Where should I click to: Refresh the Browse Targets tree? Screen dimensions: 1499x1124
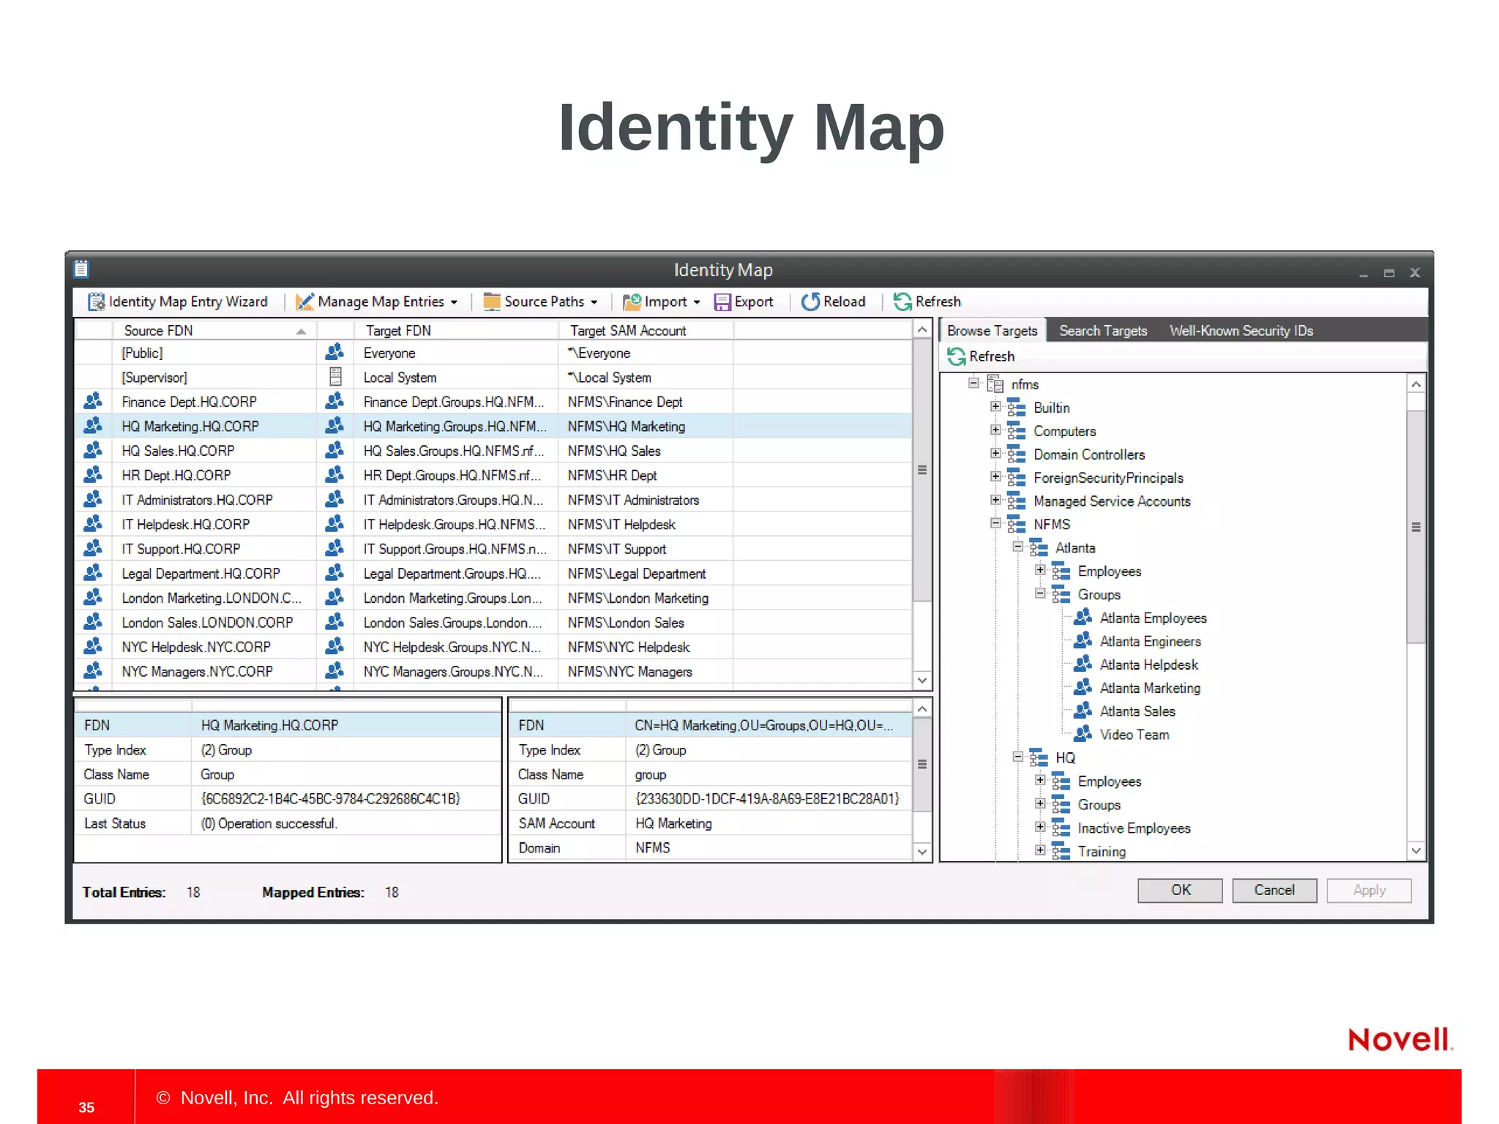coord(981,356)
